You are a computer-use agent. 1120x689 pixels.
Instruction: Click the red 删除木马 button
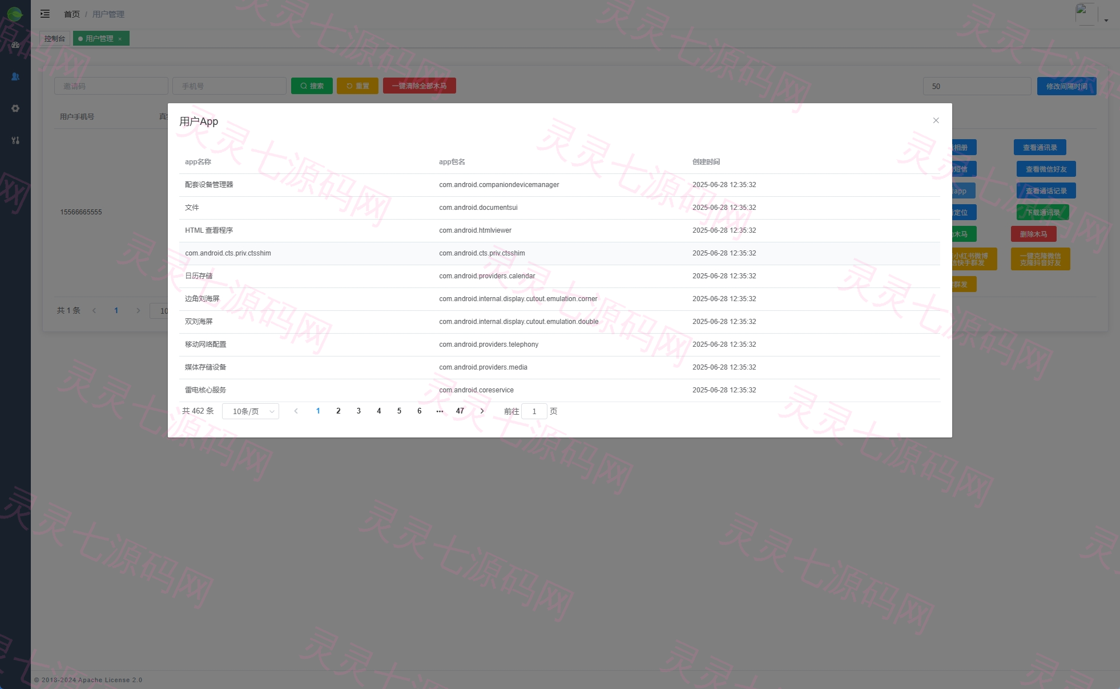1034,234
